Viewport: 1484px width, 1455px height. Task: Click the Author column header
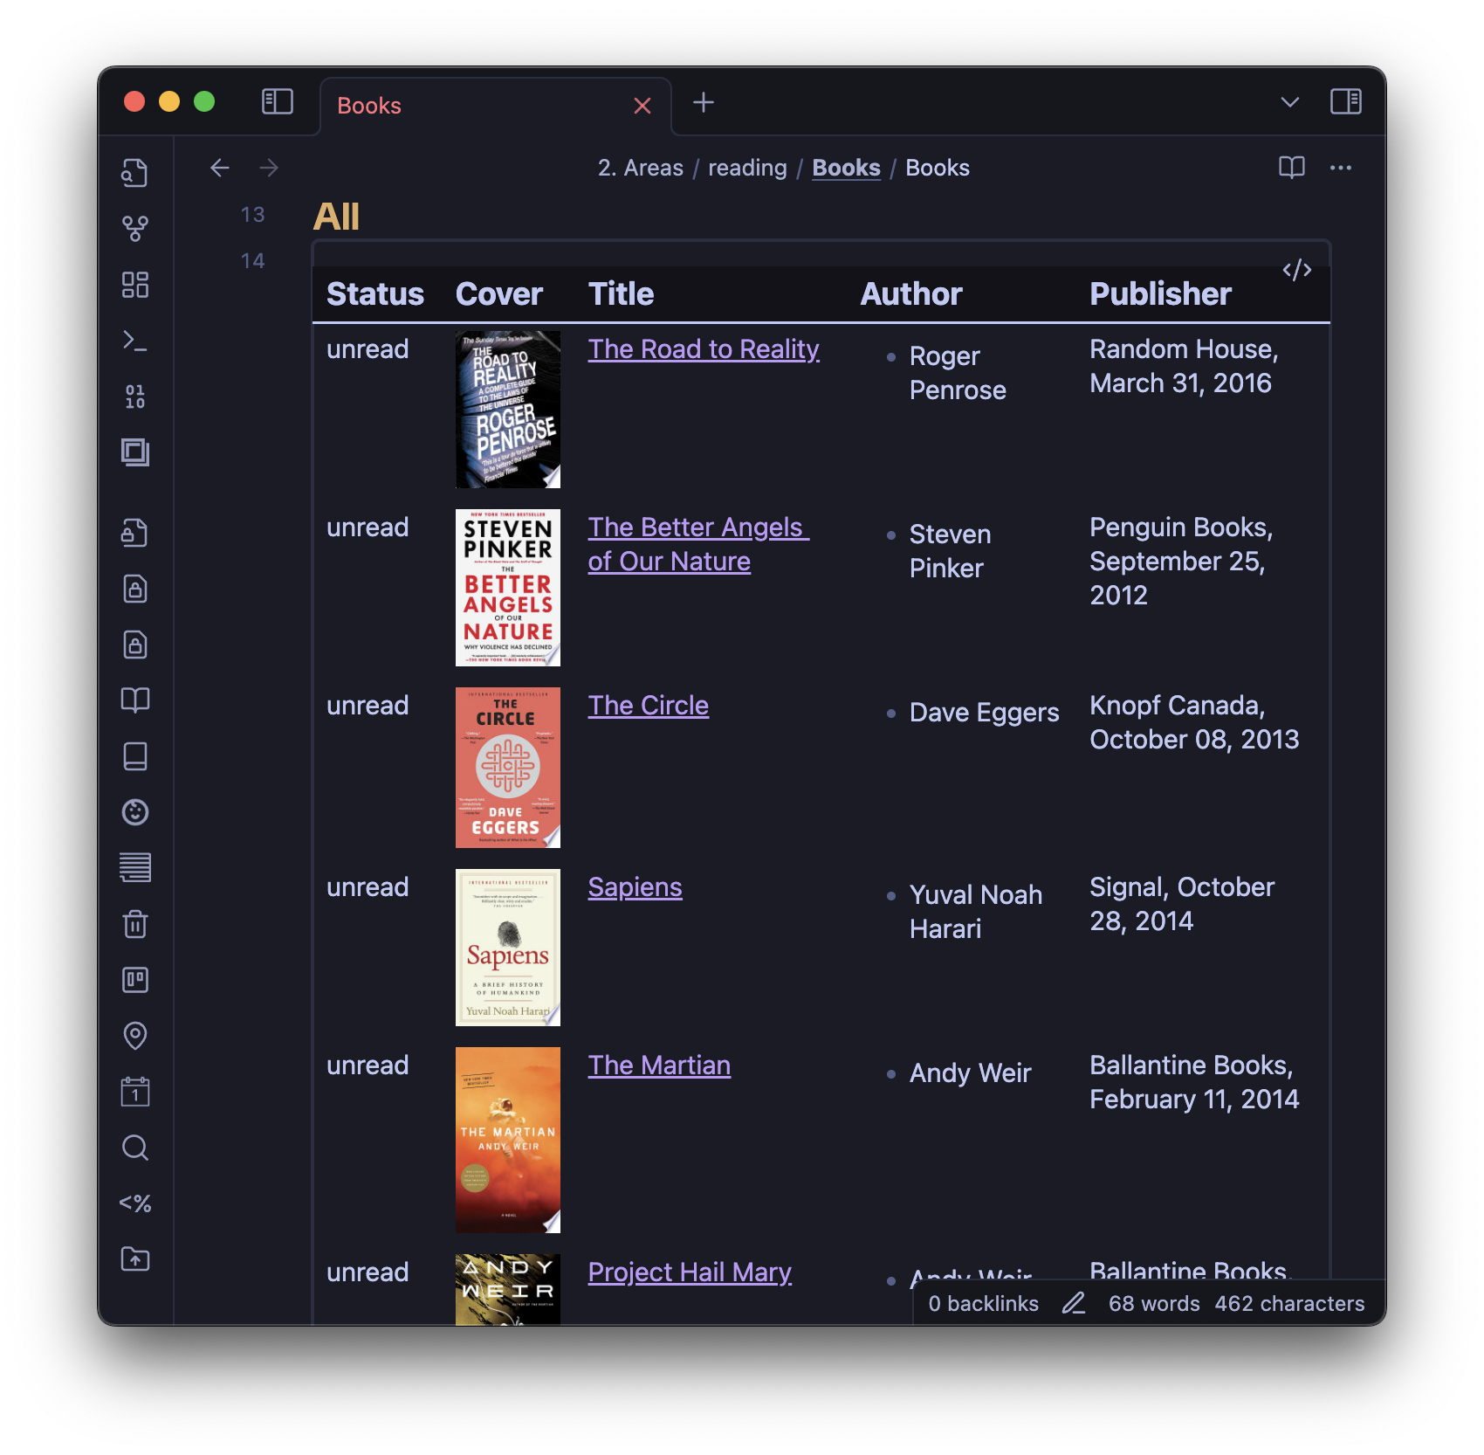click(911, 293)
